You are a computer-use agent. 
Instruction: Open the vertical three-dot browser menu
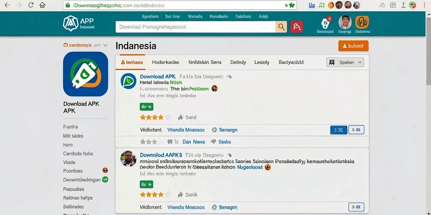click(424, 5)
